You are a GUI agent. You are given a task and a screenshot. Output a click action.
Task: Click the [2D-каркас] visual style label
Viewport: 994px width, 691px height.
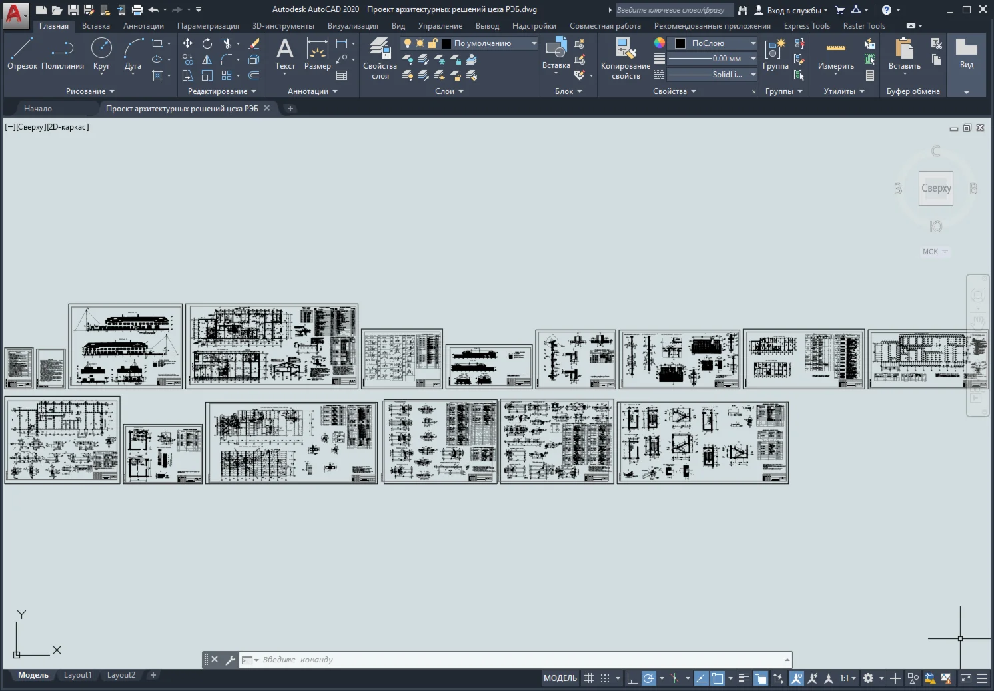pyautogui.click(x=67, y=127)
